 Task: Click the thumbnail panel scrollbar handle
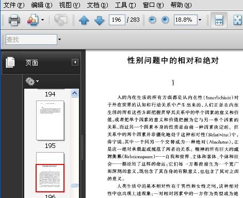(x=74, y=185)
